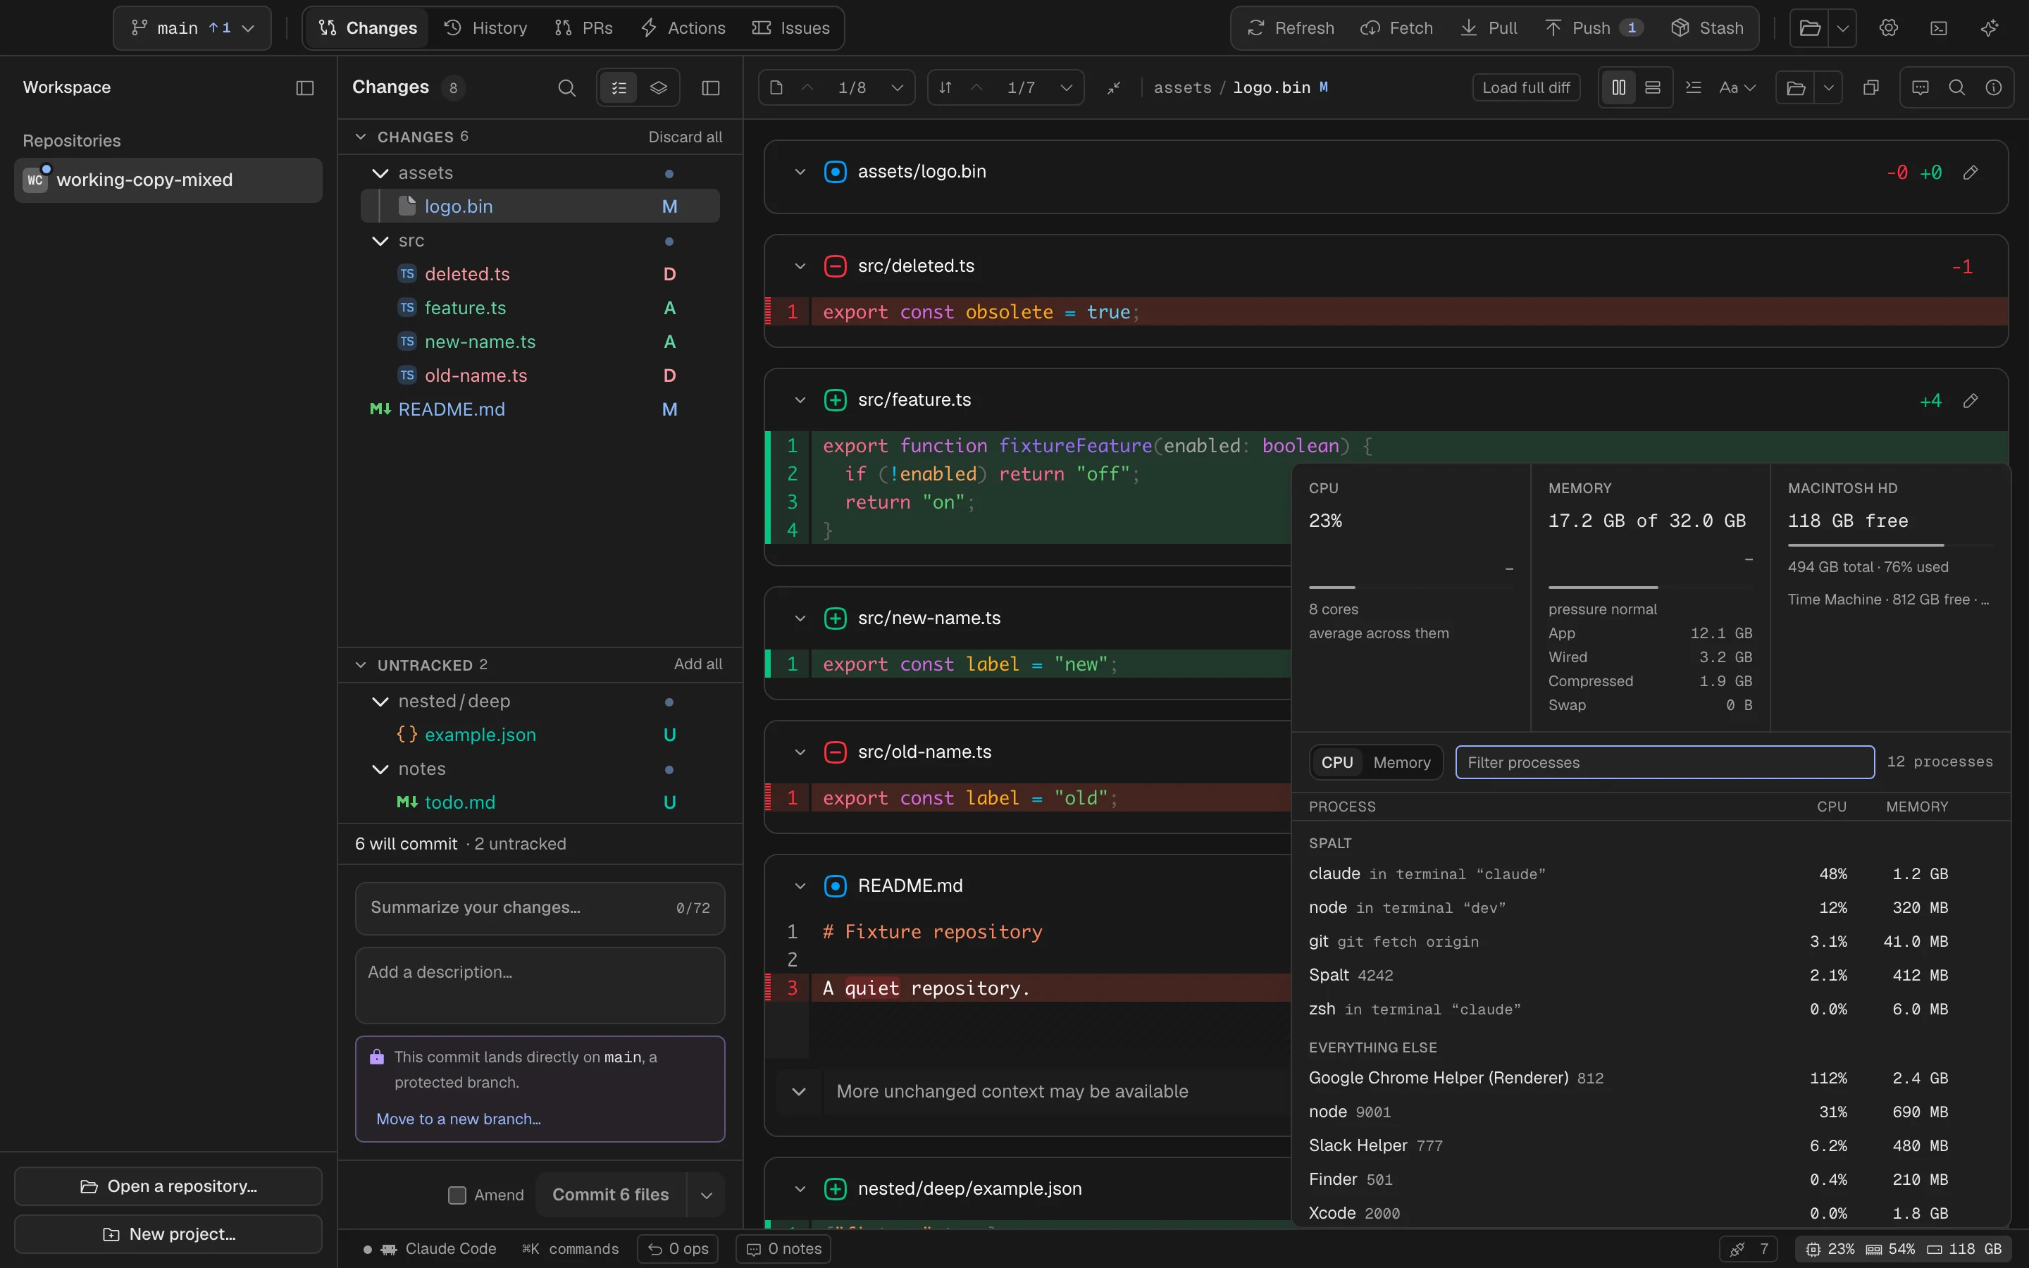The image size is (2029, 1268).
Task: Click the layers stack view icon in Changes header
Action: coord(658,88)
